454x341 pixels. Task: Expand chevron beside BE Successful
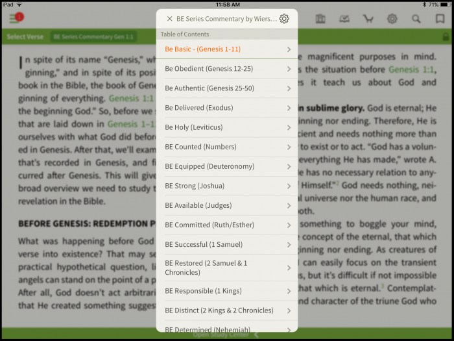click(x=289, y=245)
